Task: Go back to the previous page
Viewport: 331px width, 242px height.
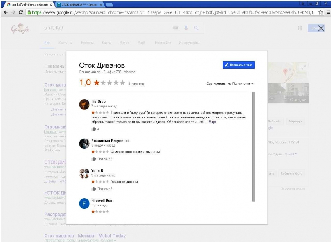Action: coord(6,12)
